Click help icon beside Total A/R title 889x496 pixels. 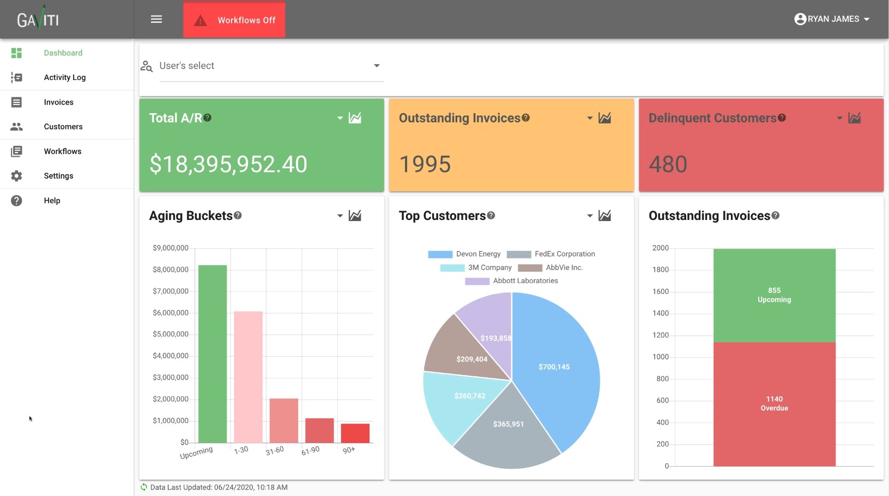208,118
